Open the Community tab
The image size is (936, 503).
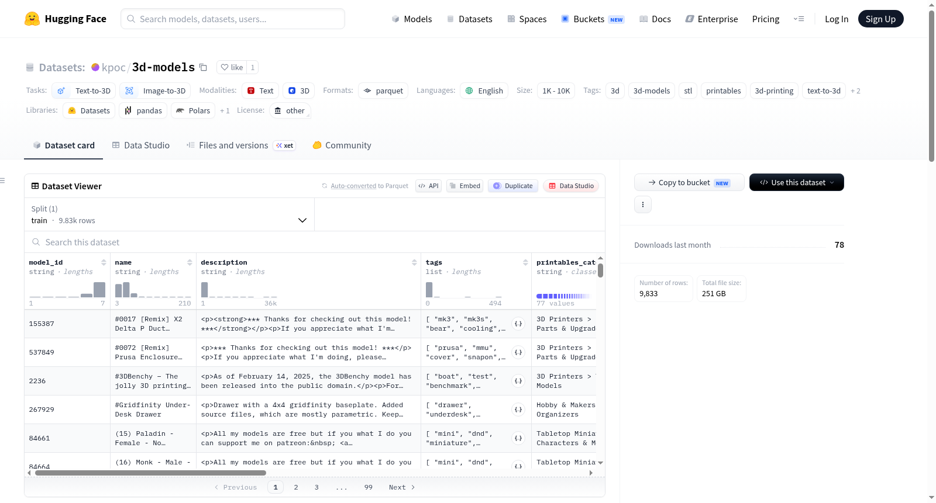coord(342,145)
